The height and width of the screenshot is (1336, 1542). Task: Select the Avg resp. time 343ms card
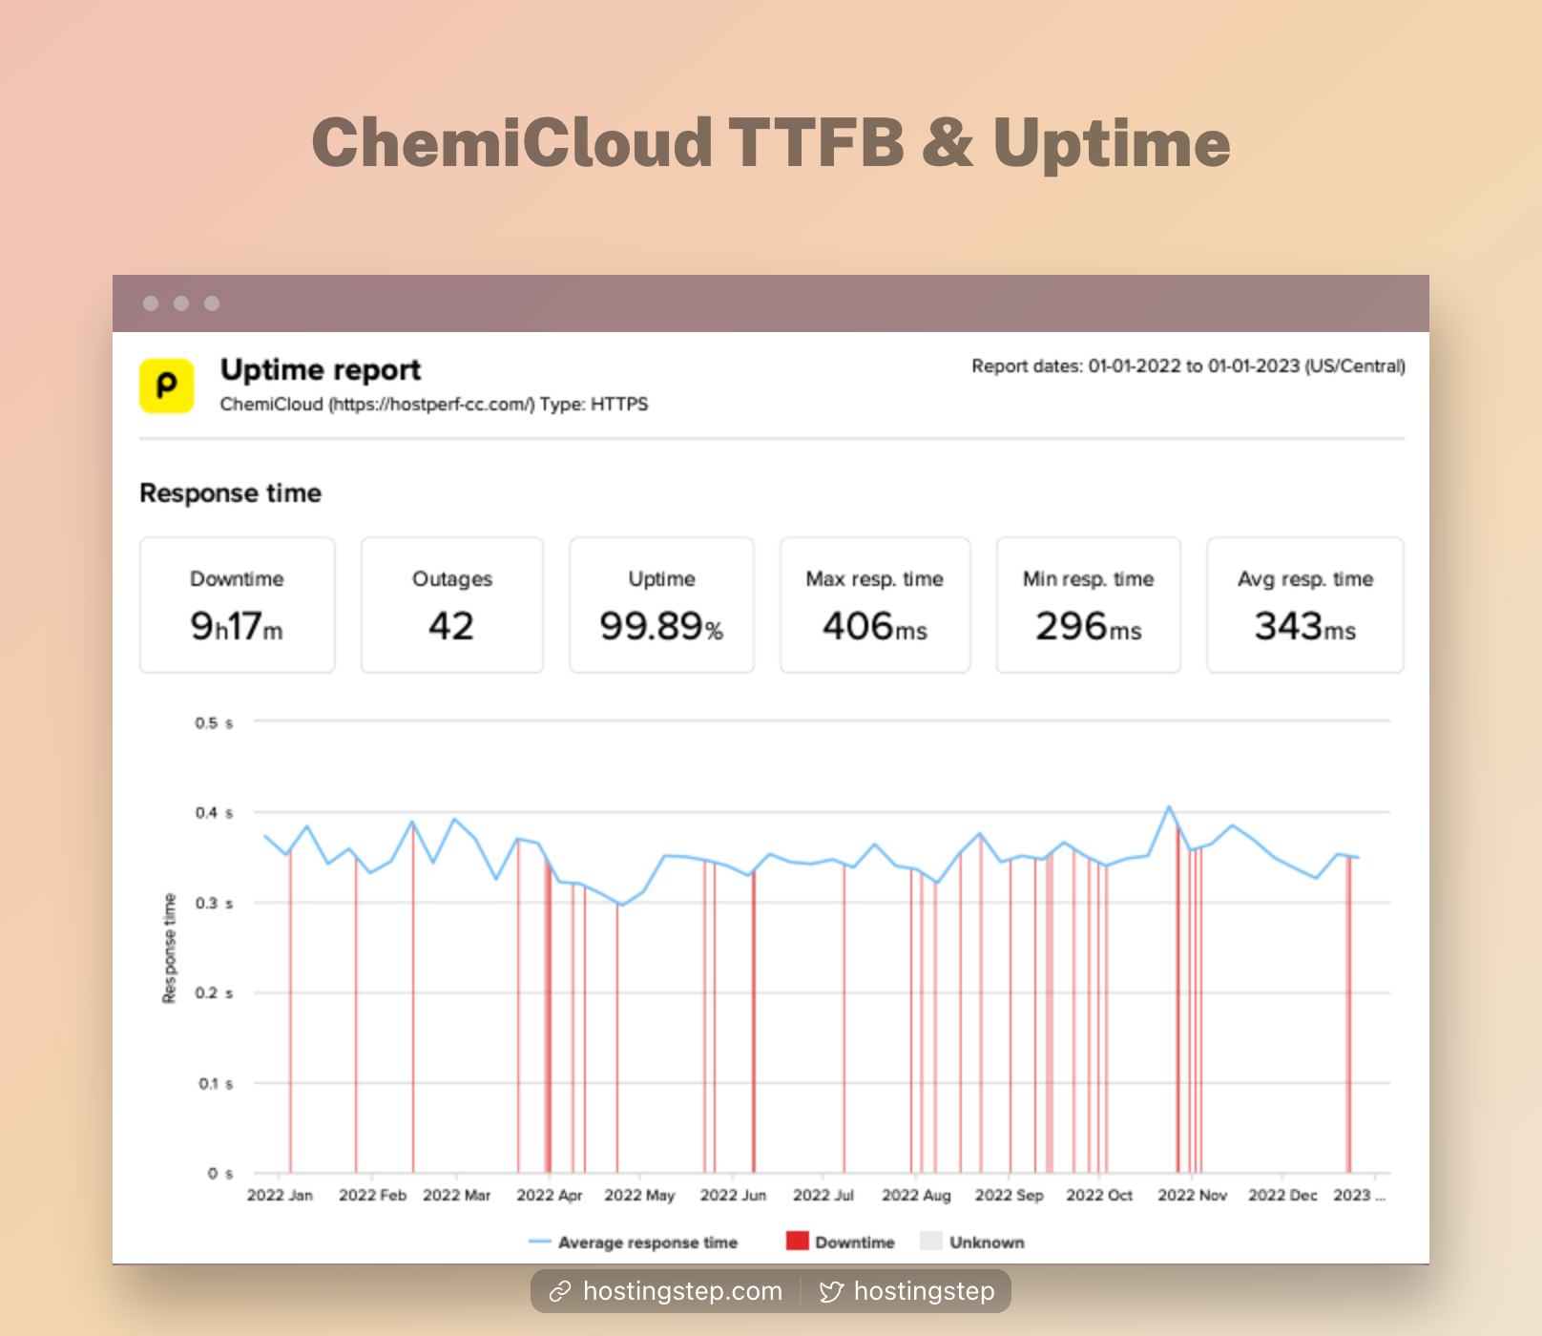(1305, 605)
